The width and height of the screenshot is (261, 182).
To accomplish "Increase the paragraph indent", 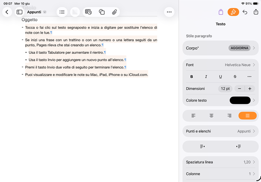I will pyautogui.click(x=238, y=147).
